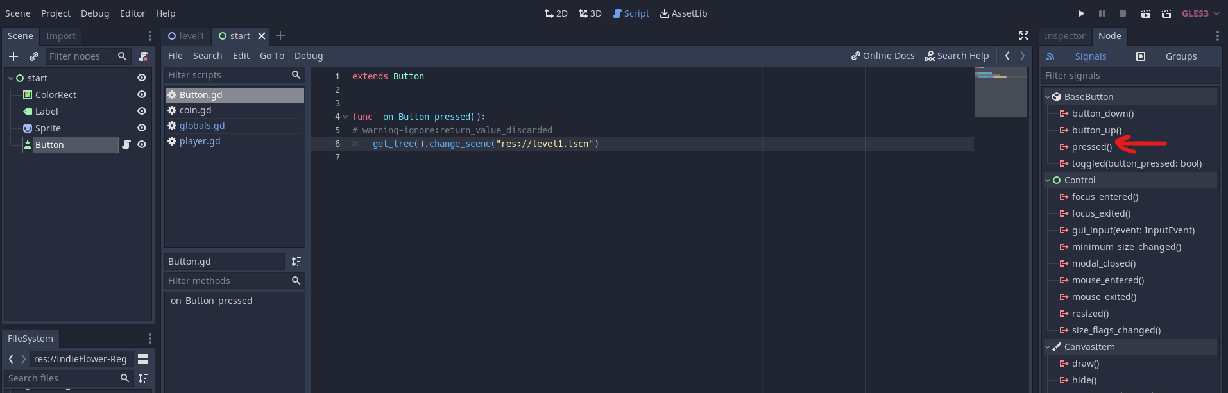Hide the Label node
The image size is (1228, 393).
pyautogui.click(x=142, y=112)
